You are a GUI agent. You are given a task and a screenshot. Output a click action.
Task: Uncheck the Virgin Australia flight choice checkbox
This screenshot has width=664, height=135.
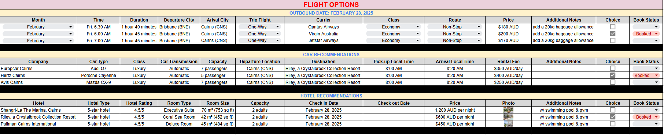tap(612, 34)
